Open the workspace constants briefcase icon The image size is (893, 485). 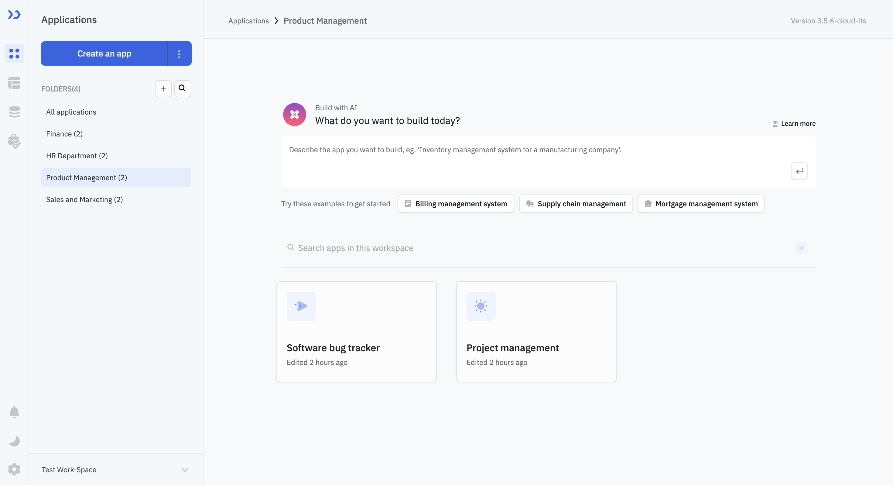(x=14, y=141)
